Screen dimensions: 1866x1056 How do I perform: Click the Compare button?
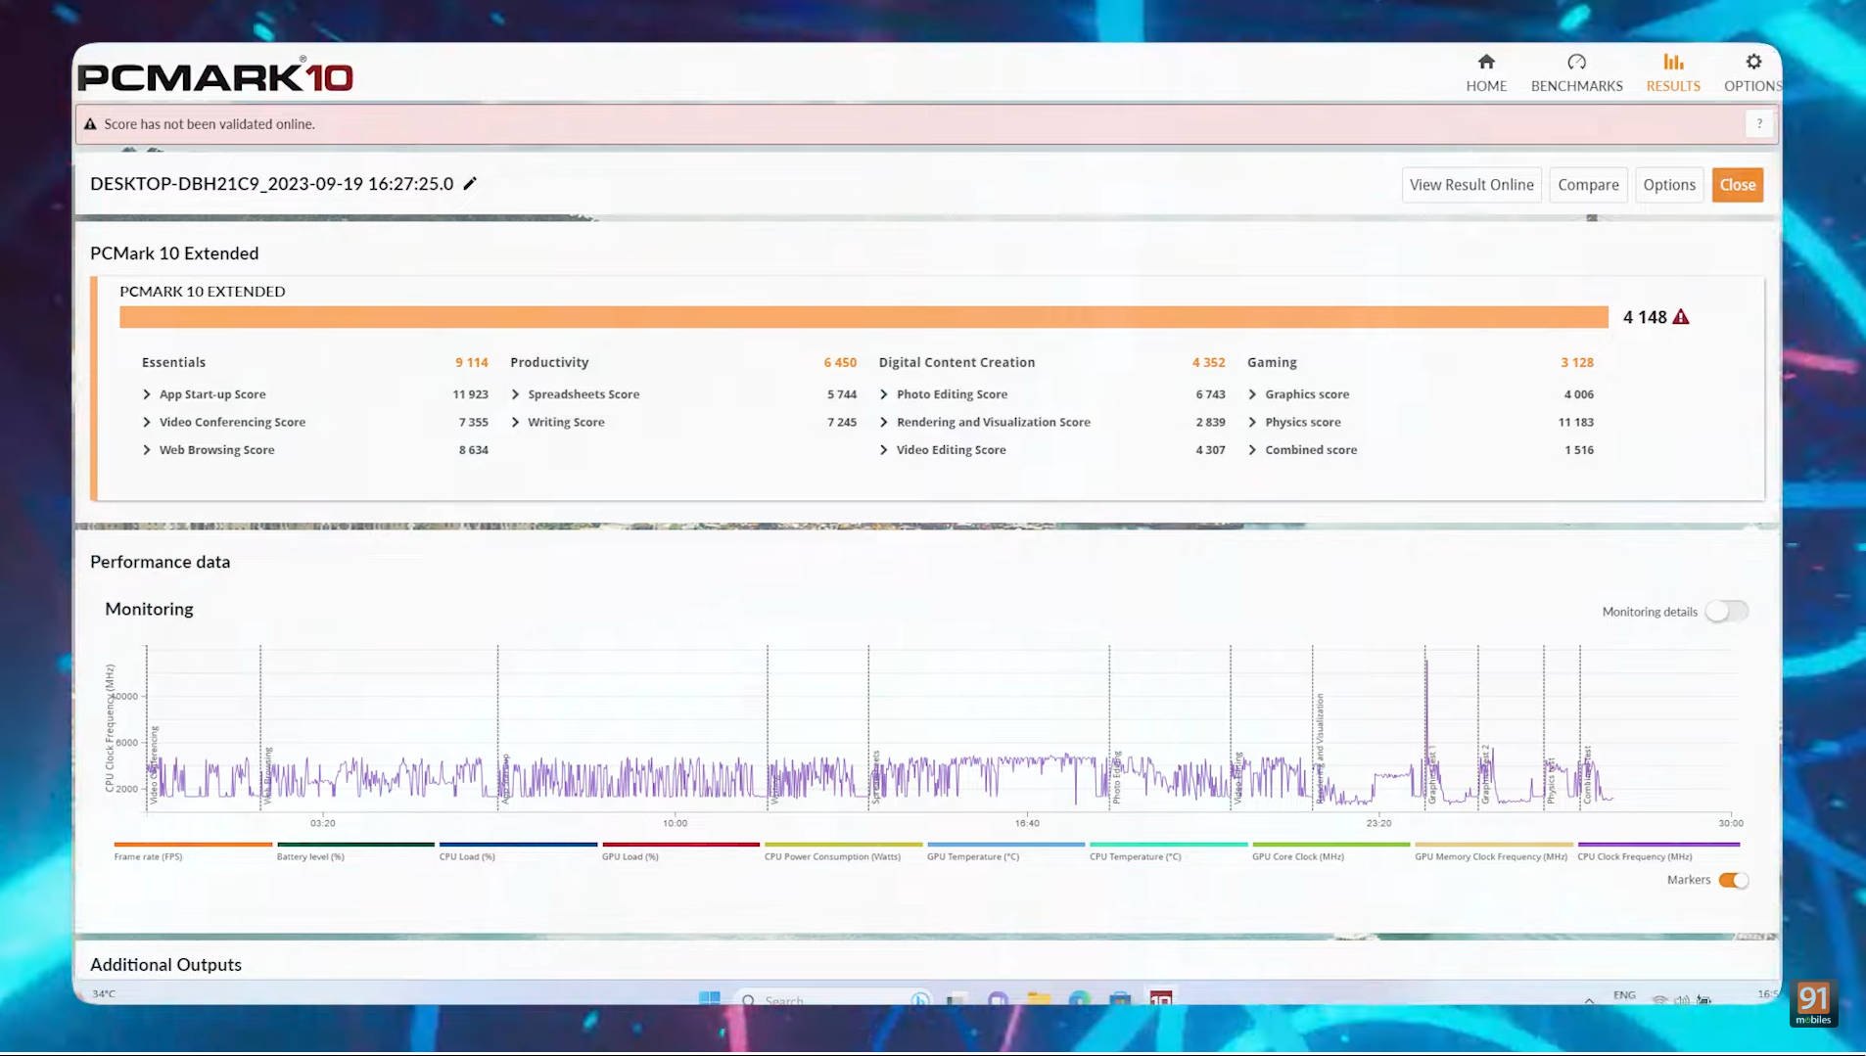(x=1588, y=185)
